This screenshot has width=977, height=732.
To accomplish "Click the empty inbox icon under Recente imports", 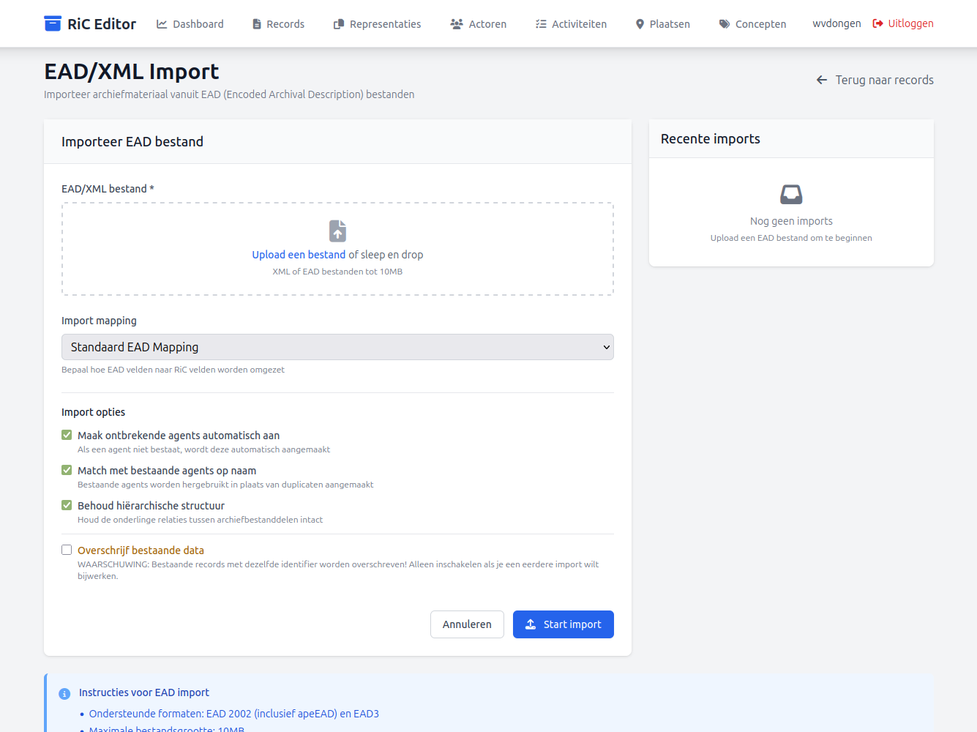I will [x=791, y=195].
